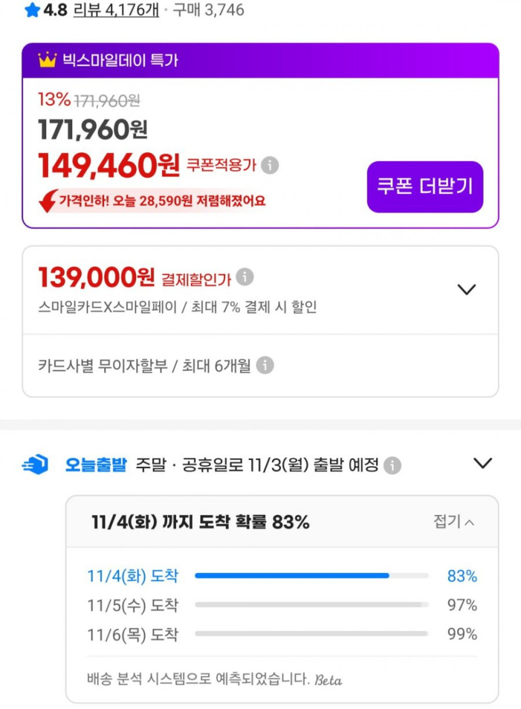
Task: Click the info icon after 11/3(월) 출발 예정
Action: [392, 465]
